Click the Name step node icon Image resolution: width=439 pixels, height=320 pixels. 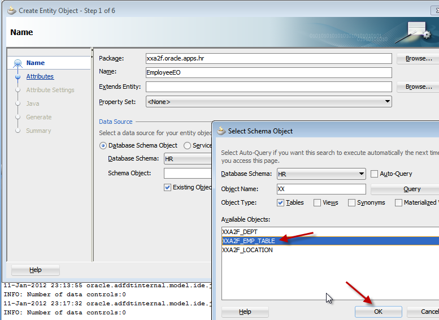coord(18,63)
